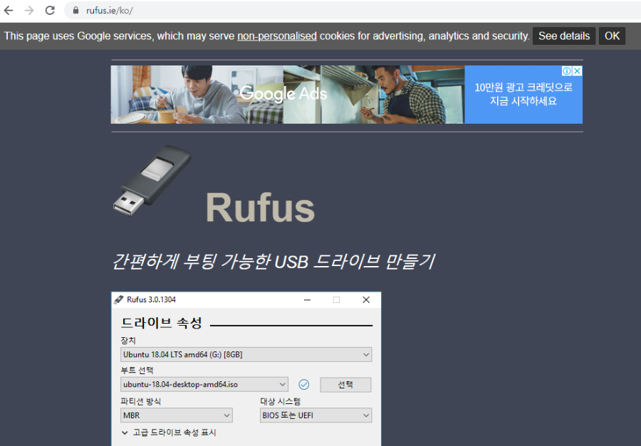The image size is (641, 446).
Task: Click the ISO checksum checkmark icon
Action: (x=303, y=384)
